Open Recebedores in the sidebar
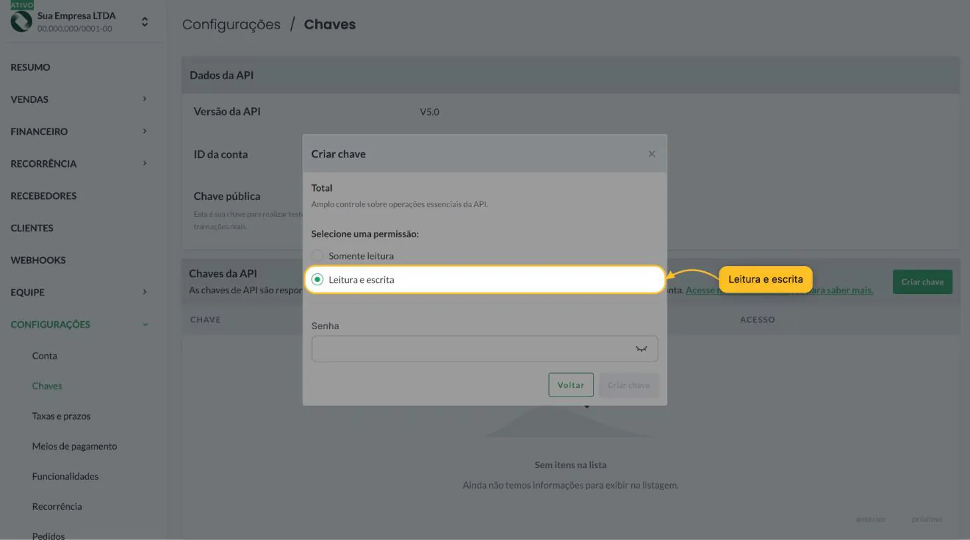The height and width of the screenshot is (540, 970). 43,196
